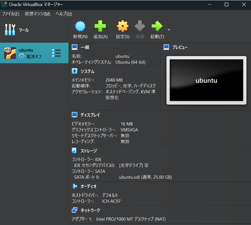Click Intel PRO/1000 MT デスクトップ (NAT) adapter
Image resolution: width=251 pixels, height=225 pixels.
[x=131, y=219]
